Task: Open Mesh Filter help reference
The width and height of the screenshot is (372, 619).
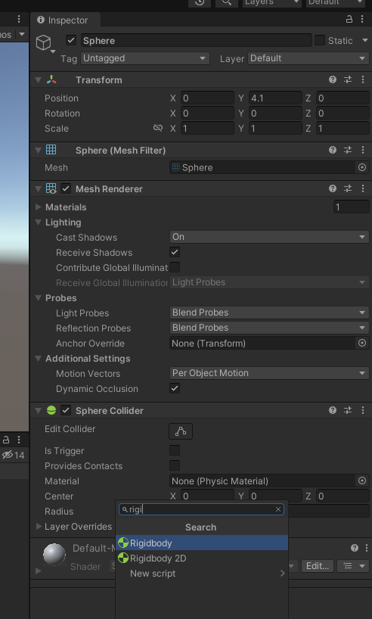Action: point(333,150)
